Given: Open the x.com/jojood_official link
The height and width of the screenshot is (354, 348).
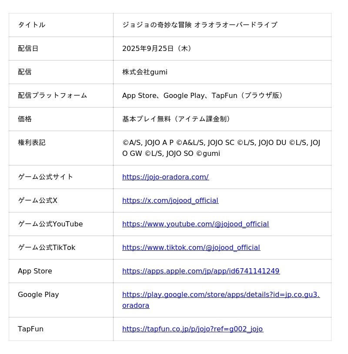Looking at the screenshot, I should [170, 200].
